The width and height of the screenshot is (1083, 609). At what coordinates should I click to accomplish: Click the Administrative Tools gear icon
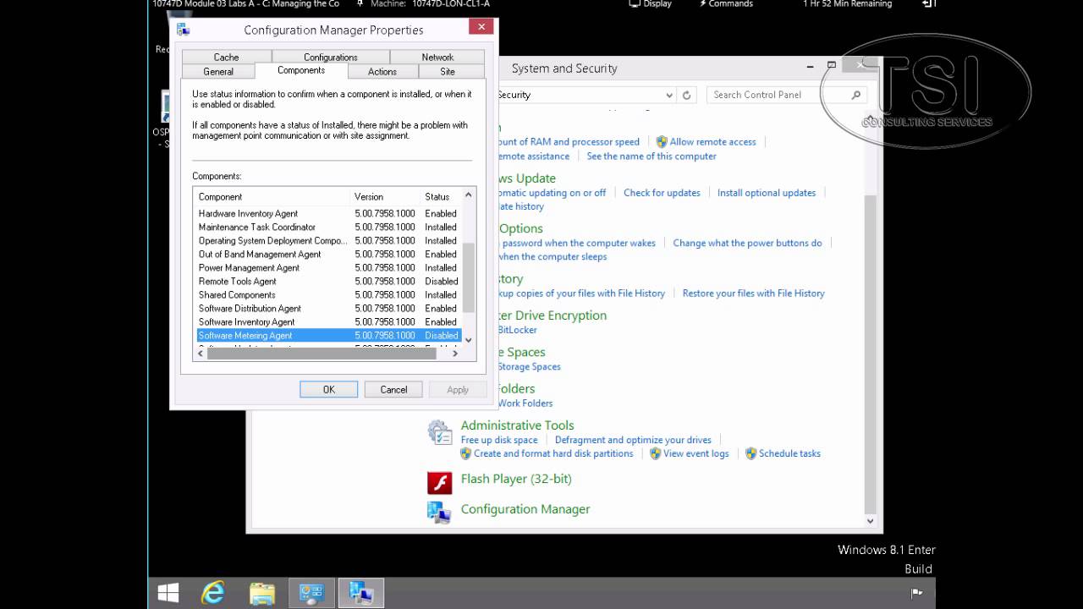(439, 432)
